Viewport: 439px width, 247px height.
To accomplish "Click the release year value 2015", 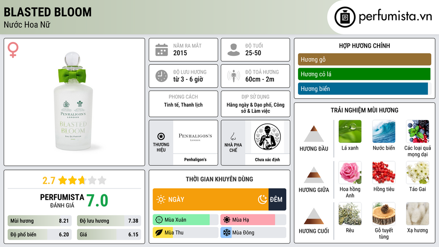I will 180,53.
